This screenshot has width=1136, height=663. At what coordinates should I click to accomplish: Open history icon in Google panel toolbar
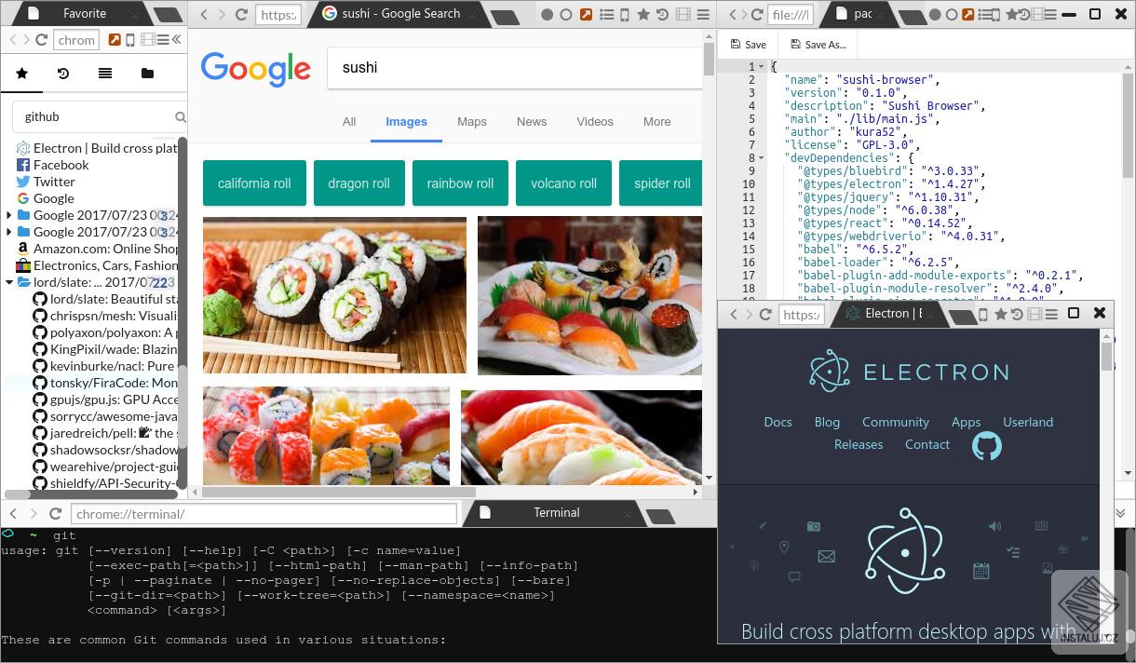click(x=663, y=15)
